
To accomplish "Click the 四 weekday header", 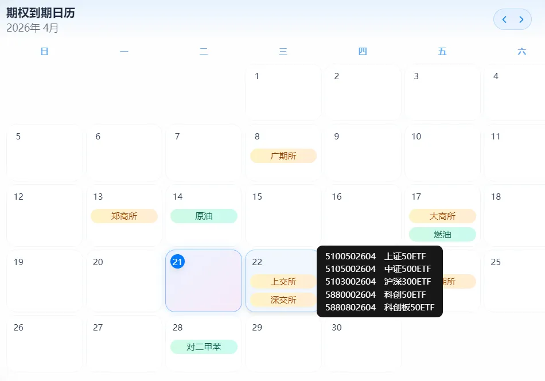I will [x=363, y=52].
